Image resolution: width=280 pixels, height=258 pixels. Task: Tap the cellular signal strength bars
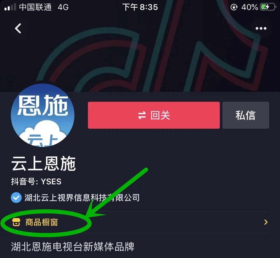pos(10,7)
